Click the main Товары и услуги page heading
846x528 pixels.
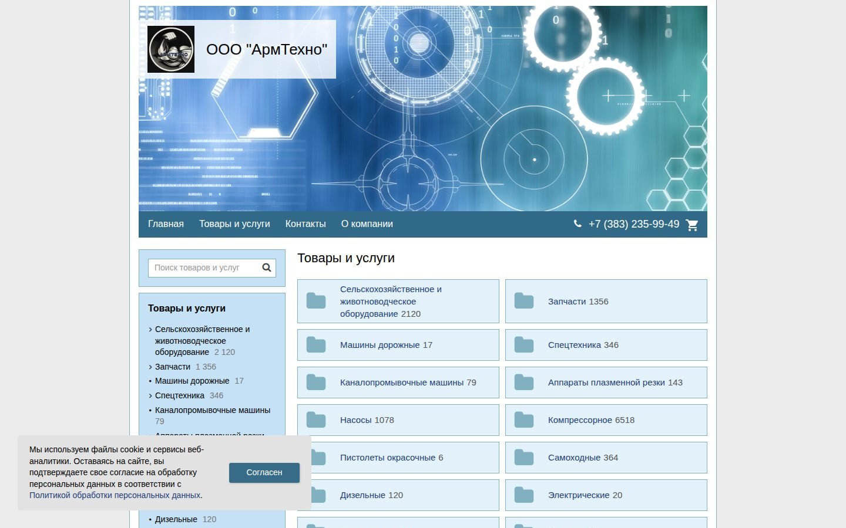346,258
